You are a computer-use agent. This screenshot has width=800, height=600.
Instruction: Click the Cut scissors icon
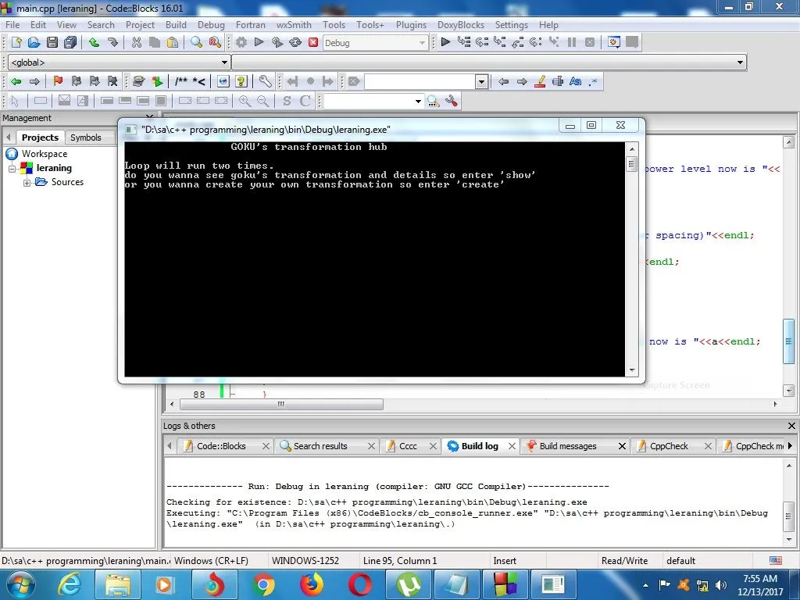click(x=136, y=42)
